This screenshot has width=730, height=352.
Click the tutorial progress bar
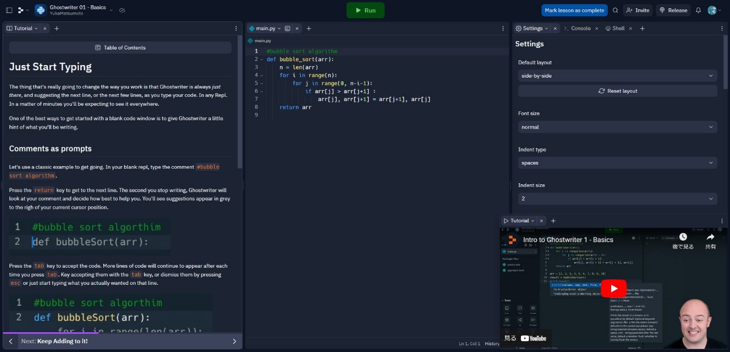123,333
